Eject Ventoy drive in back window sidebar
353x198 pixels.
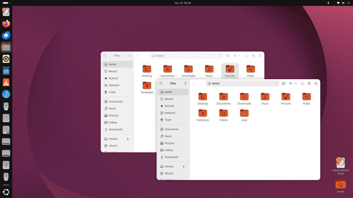tap(128, 139)
